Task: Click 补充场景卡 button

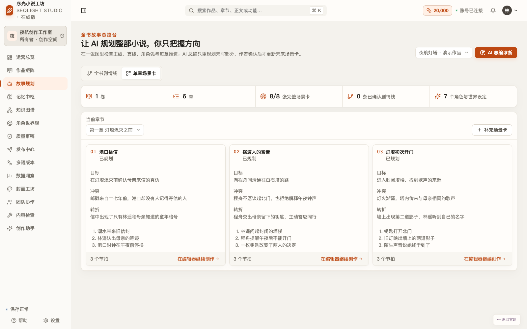Action: (492, 130)
